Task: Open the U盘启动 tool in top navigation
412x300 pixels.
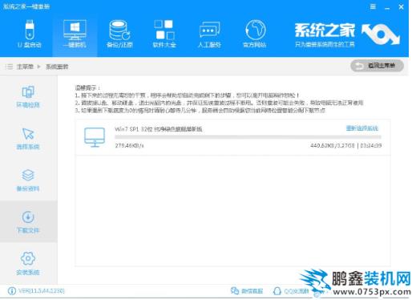Action: (x=30, y=34)
